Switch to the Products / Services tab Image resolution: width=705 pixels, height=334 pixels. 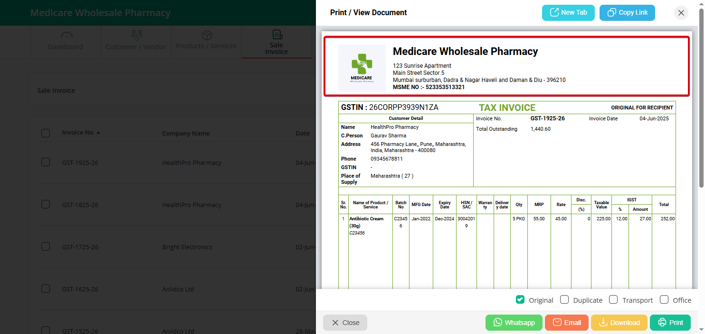[x=206, y=42]
